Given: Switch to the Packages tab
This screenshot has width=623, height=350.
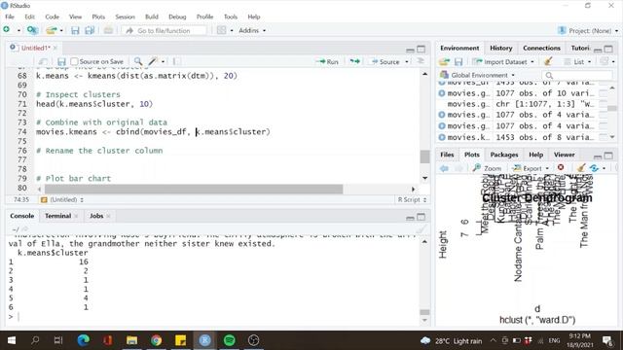Looking at the screenshot, I should pos(504,155).
